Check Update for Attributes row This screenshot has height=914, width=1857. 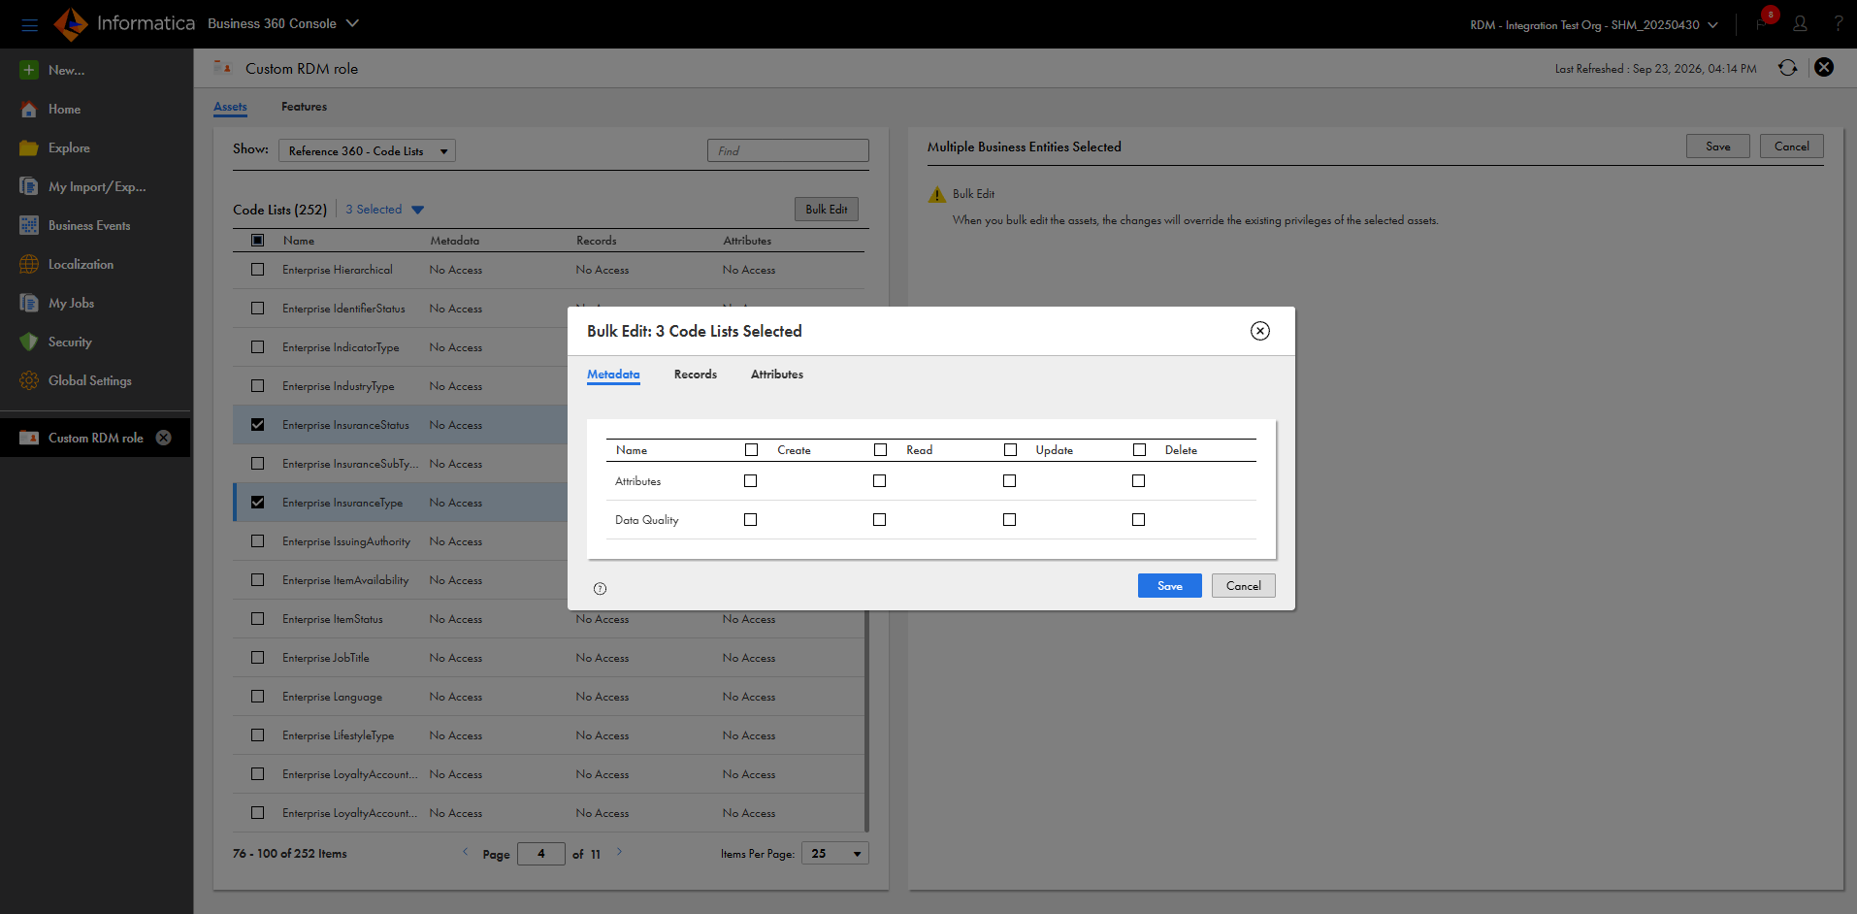pyautogui.click(x=1009, y=481)
